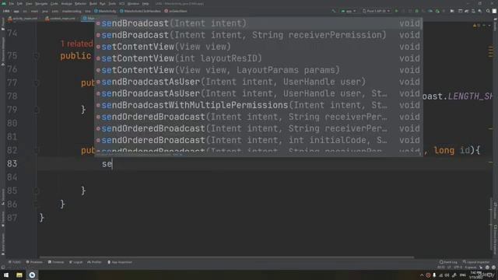498x280 pixels.
Task: Click the app breadcrumb in navigation bar
Action: (x=16, y=11)
